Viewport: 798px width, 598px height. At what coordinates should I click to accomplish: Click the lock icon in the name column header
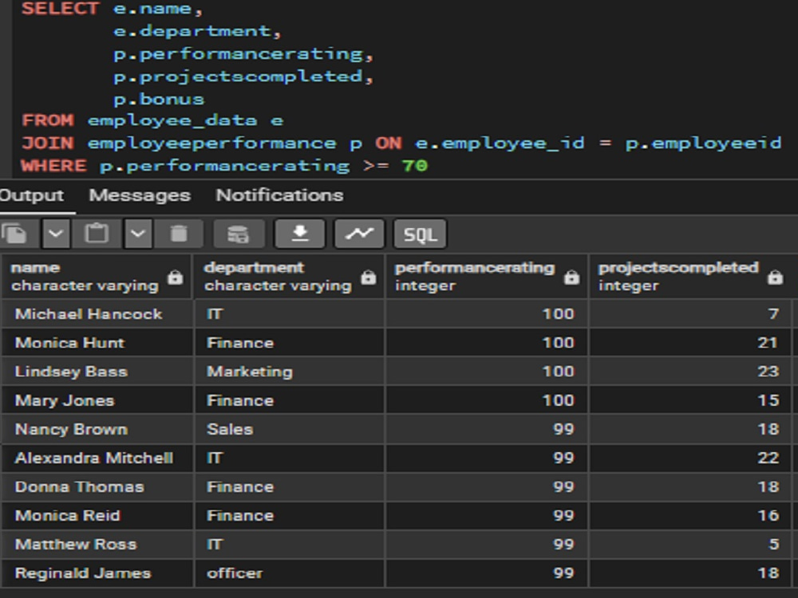(175, 277)
